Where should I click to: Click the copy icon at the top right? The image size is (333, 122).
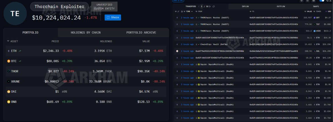[327, 1]
